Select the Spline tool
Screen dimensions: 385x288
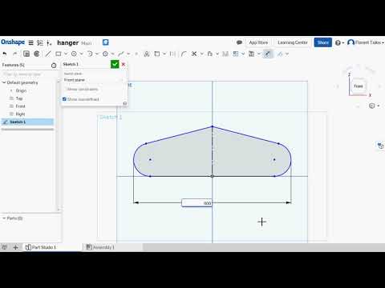[121, 54]
